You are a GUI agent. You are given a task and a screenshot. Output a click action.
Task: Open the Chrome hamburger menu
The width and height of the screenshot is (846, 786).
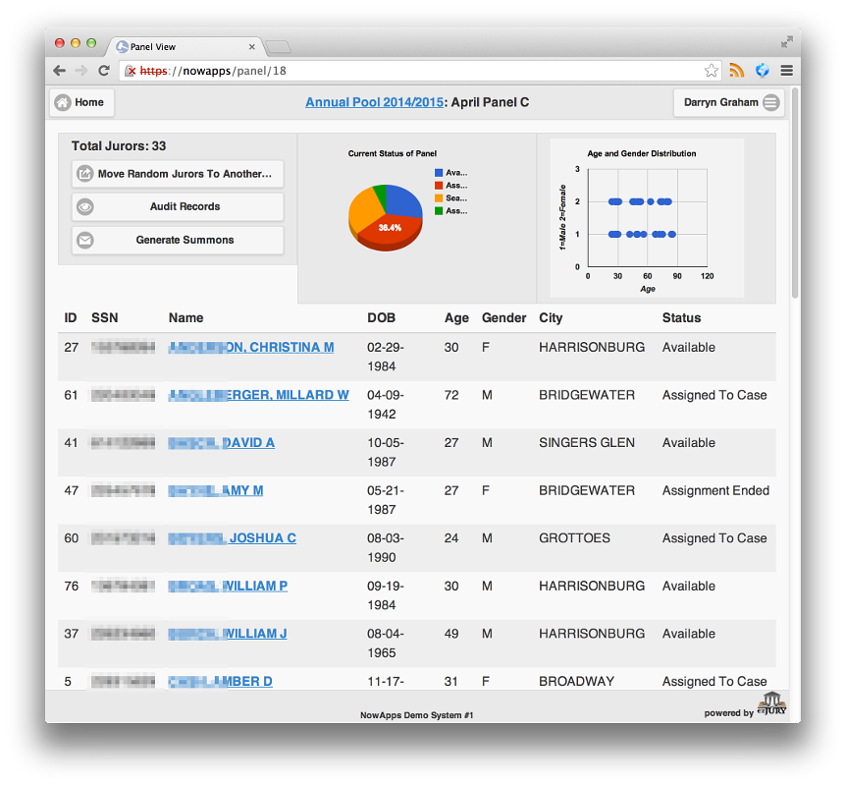point(787,70)
